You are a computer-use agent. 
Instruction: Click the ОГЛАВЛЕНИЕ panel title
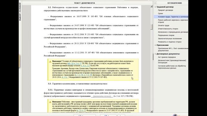point(175,3)
